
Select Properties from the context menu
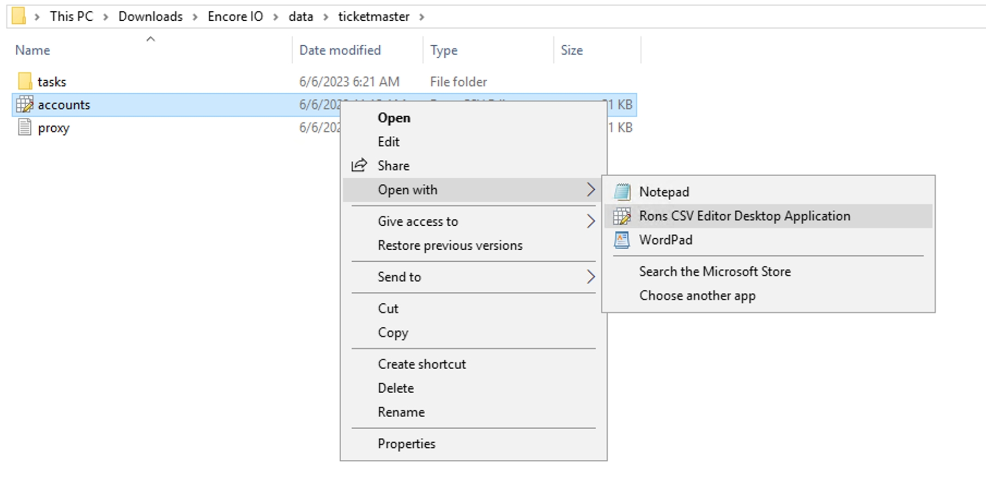(x=406, y=444)
